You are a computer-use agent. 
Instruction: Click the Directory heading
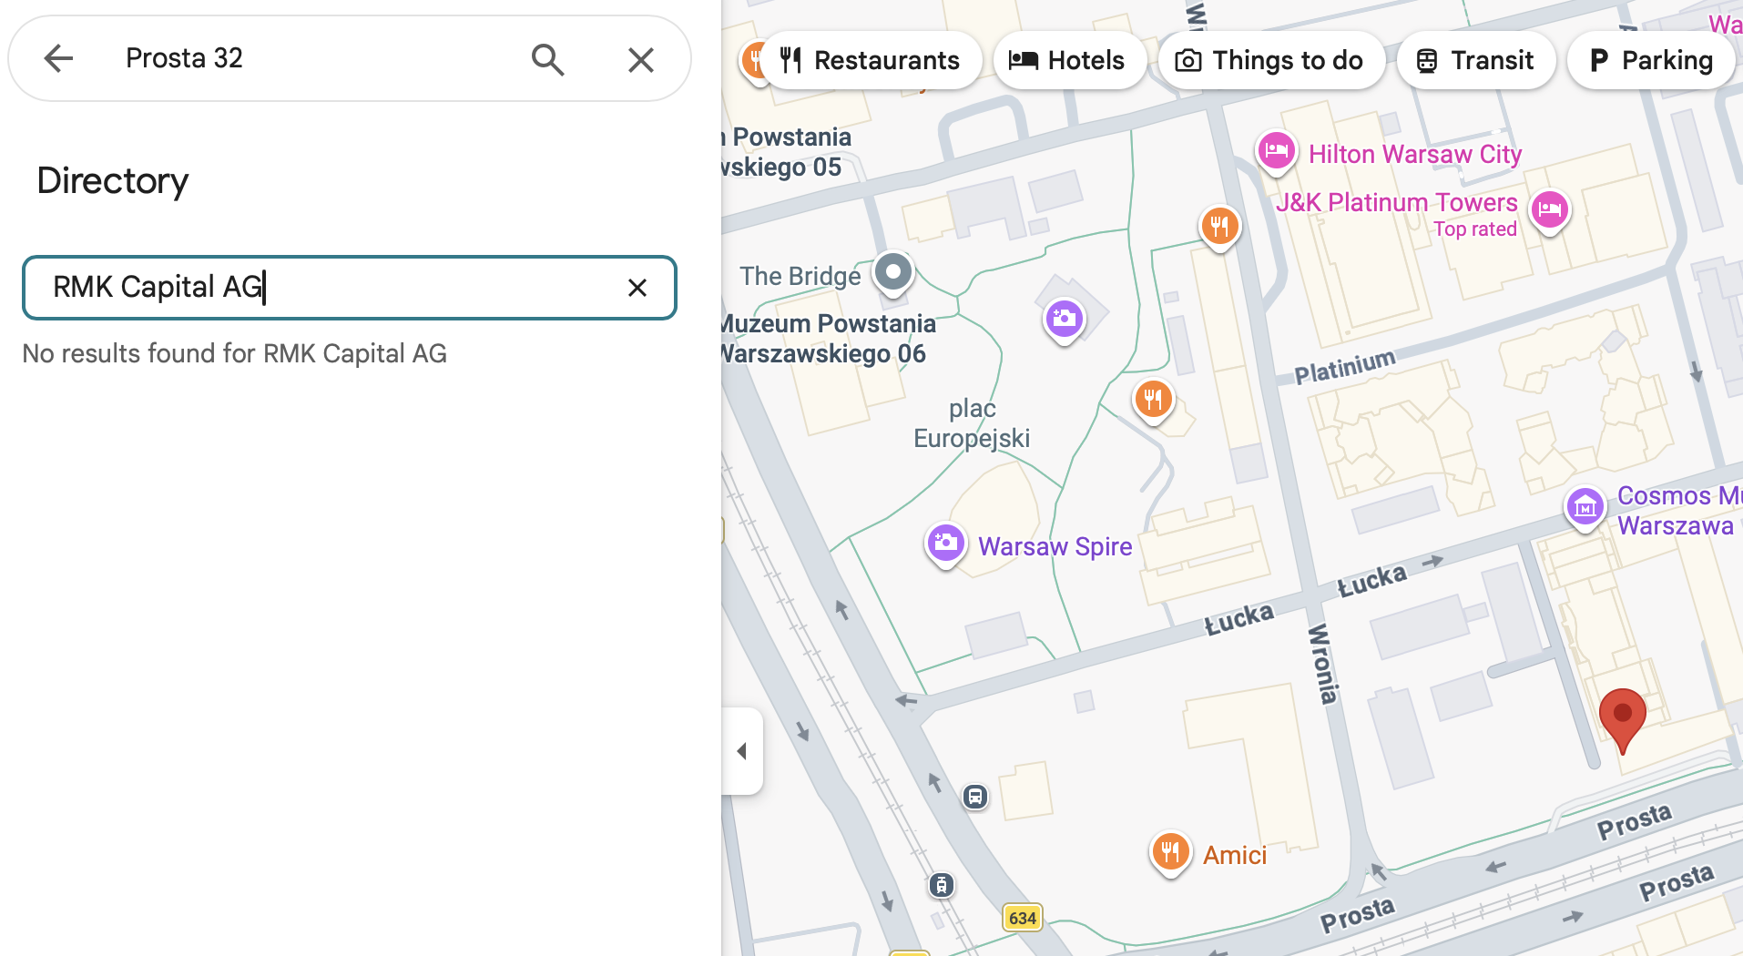pos(113,181)
